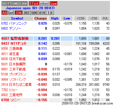Sort by the Symbol column header
Image resolution: width=113 pixels, height=105 pixels.
coord(17,18)
